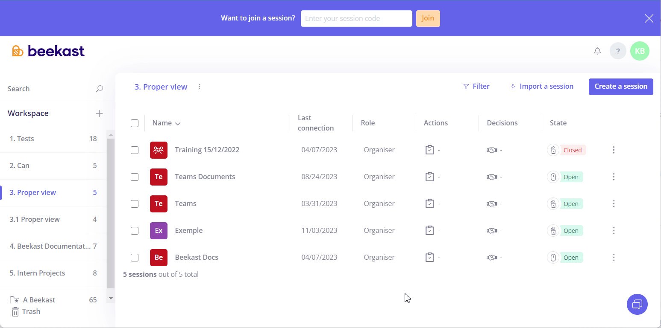This screenshot has width=661, height=328.
Task: Click the notifications bell icon
Action: (597, 51)
